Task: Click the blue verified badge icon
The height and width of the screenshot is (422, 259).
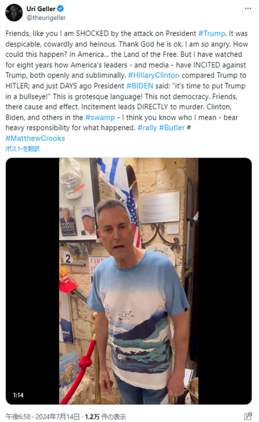Action: [61, 9]
